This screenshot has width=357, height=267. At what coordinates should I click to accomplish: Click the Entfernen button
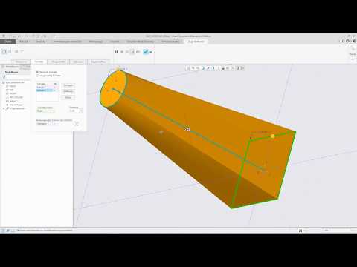(68, 91)
